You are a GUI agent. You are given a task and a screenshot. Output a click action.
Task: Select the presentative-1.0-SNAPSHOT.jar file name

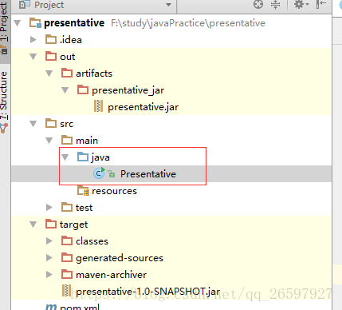coord(148,292)
